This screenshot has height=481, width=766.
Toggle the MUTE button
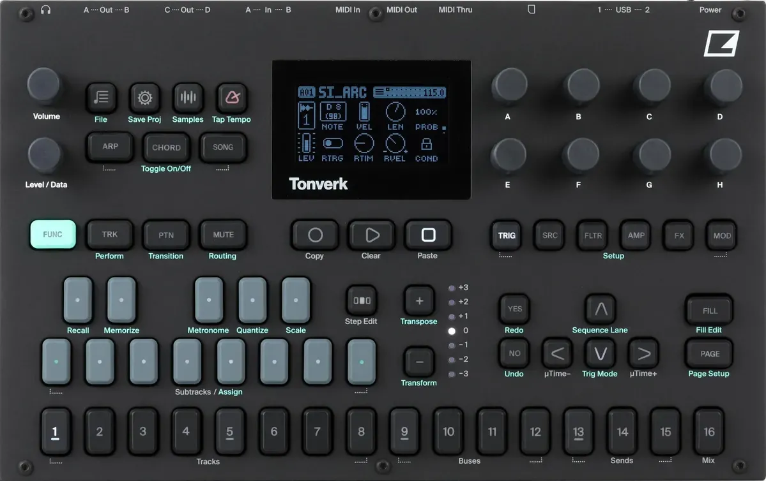(223, 235)
